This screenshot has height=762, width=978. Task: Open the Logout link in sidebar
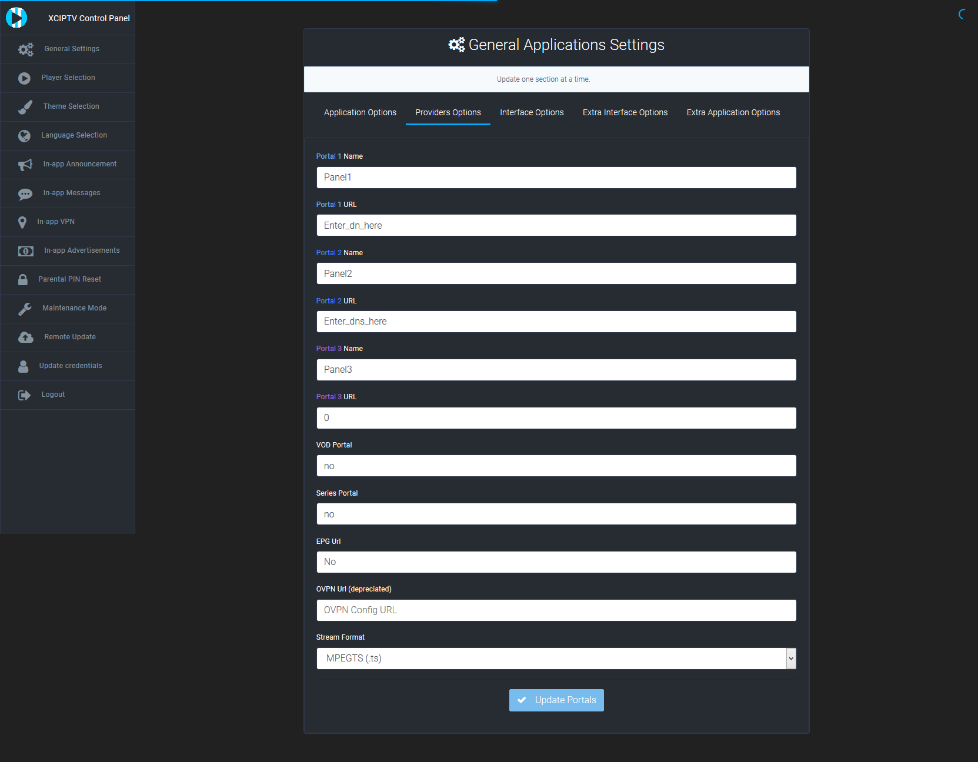tap(53, 395)
